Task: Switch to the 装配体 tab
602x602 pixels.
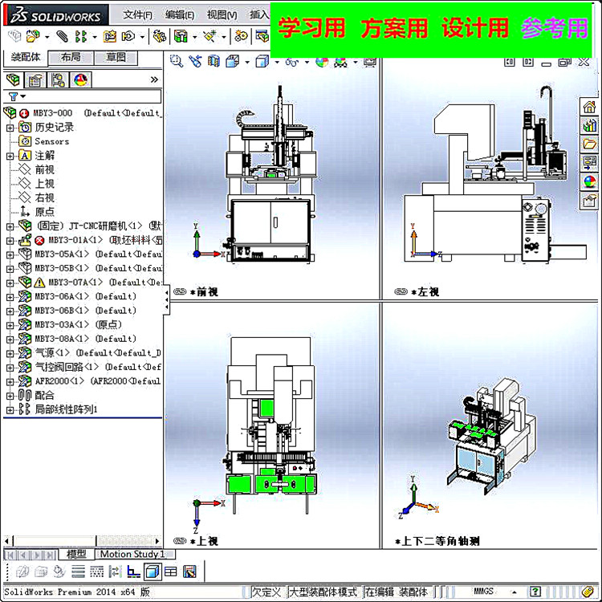Action: point(26,58)
